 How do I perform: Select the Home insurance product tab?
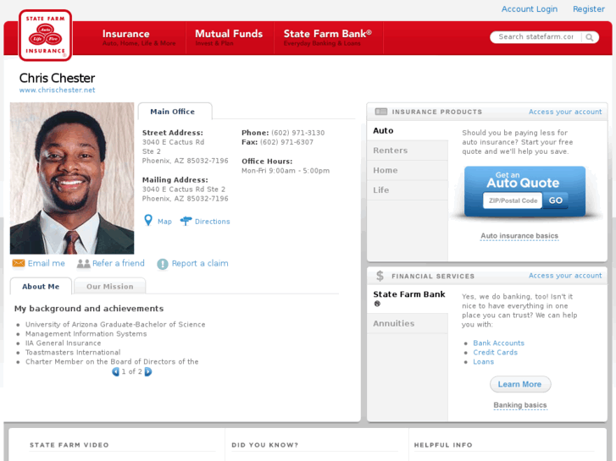408,170
